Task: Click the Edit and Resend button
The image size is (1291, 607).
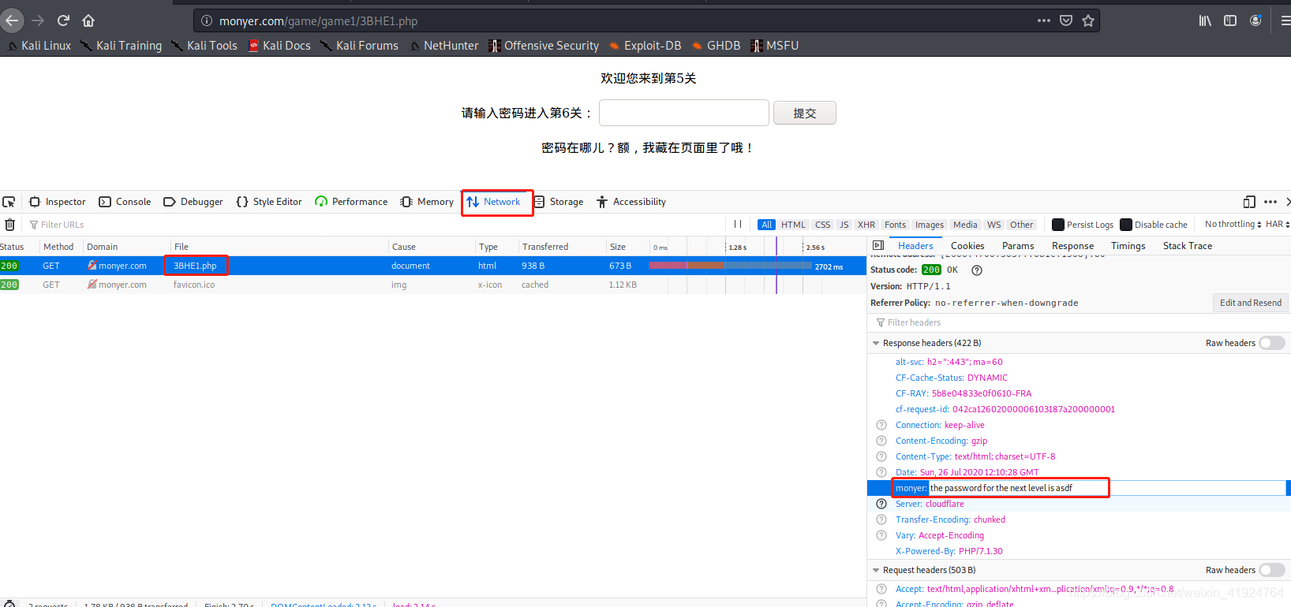Action: tap(1250, 303)
